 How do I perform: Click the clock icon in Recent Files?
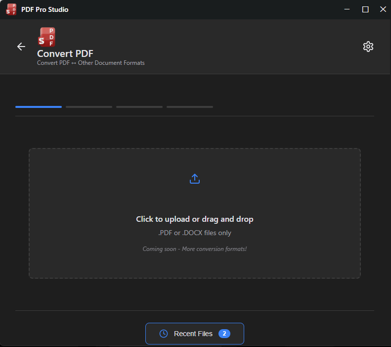tap(164, 334)
